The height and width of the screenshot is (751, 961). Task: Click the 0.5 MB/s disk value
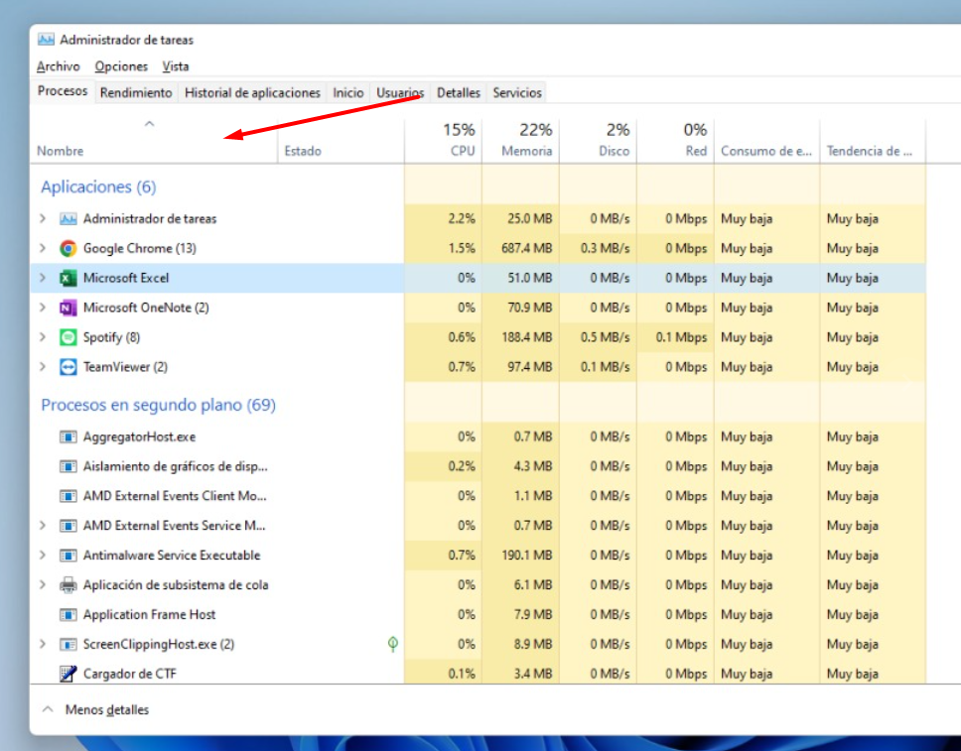(x=605, y=337)
